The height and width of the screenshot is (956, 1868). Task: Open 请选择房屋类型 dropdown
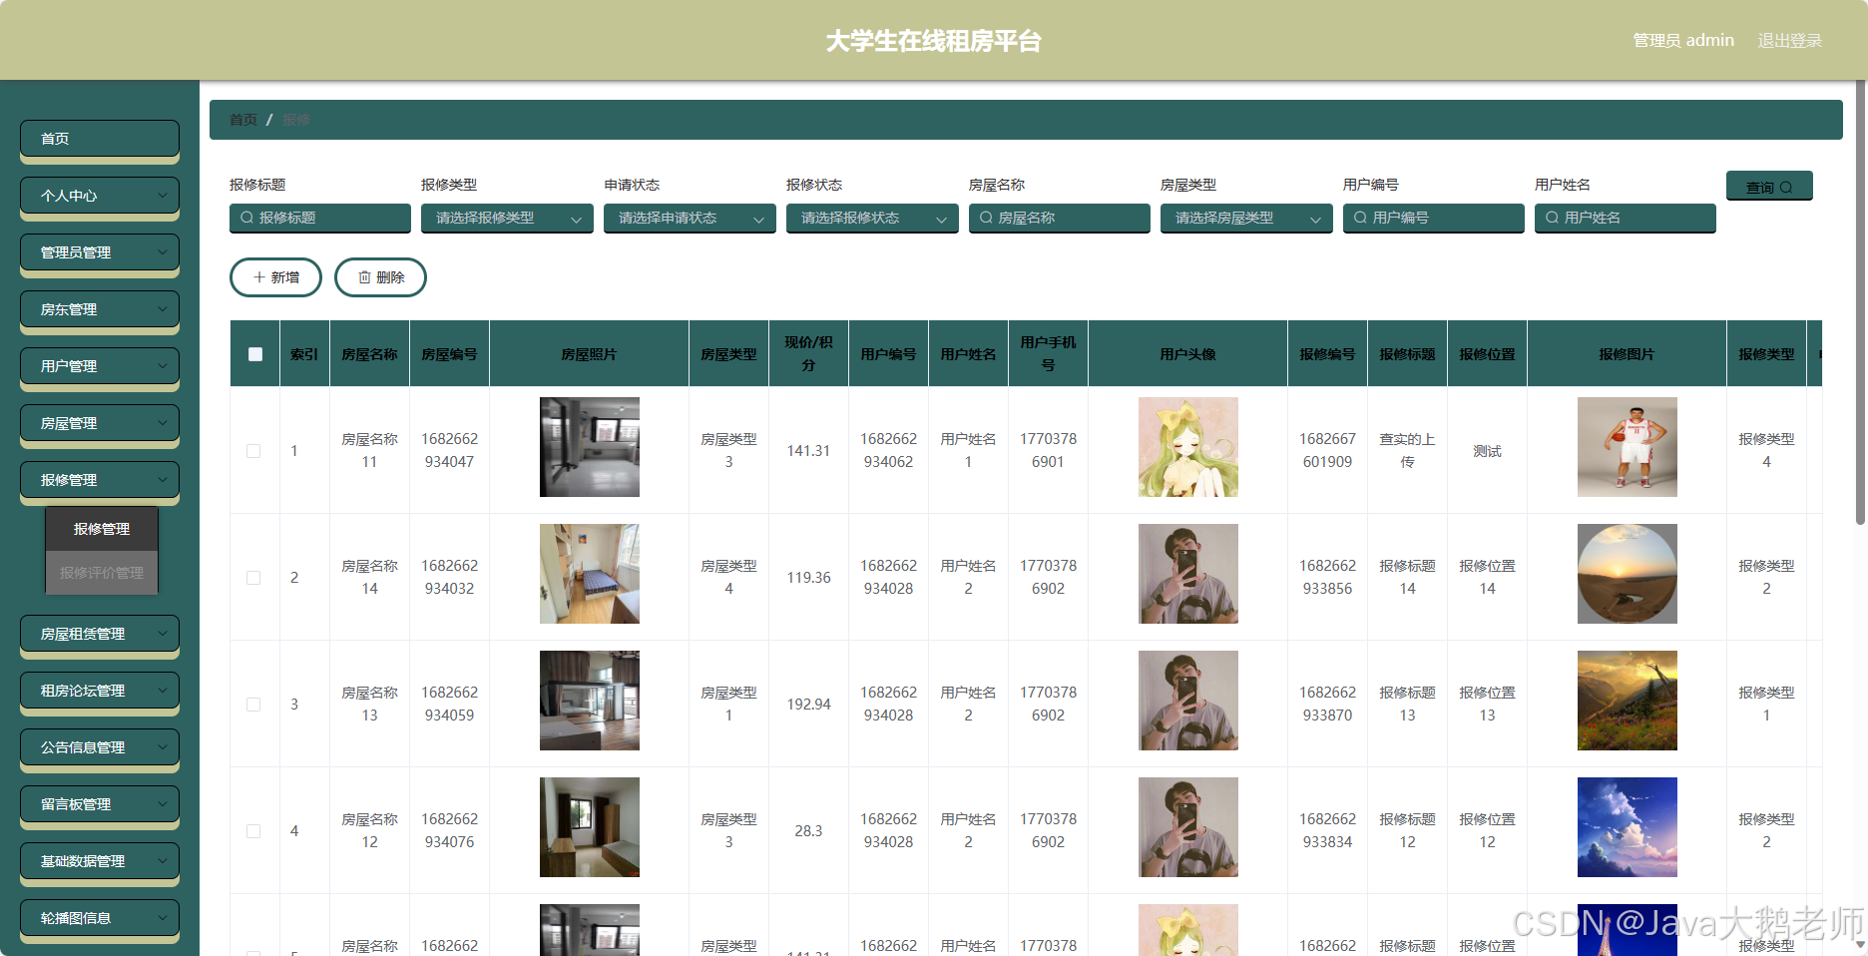click(1246, 218)
